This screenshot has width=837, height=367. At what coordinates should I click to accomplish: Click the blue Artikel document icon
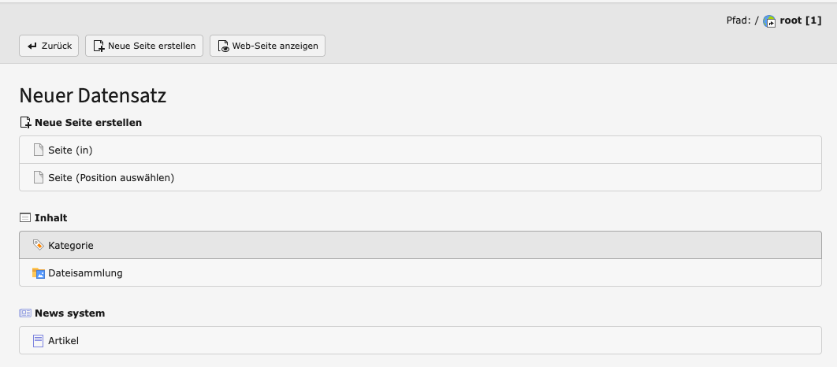(x=39, y=341)
